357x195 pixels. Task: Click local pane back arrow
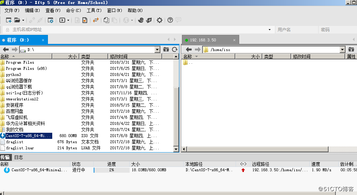tap(6, 49)
